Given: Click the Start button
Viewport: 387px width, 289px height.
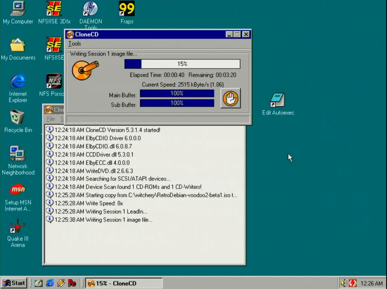Looking at the screenshot, I should point(14,283).
